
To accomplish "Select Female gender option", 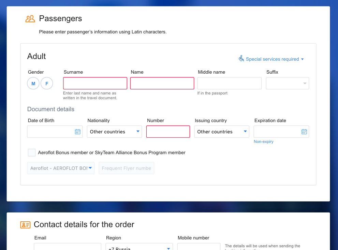I will point(47,84).
